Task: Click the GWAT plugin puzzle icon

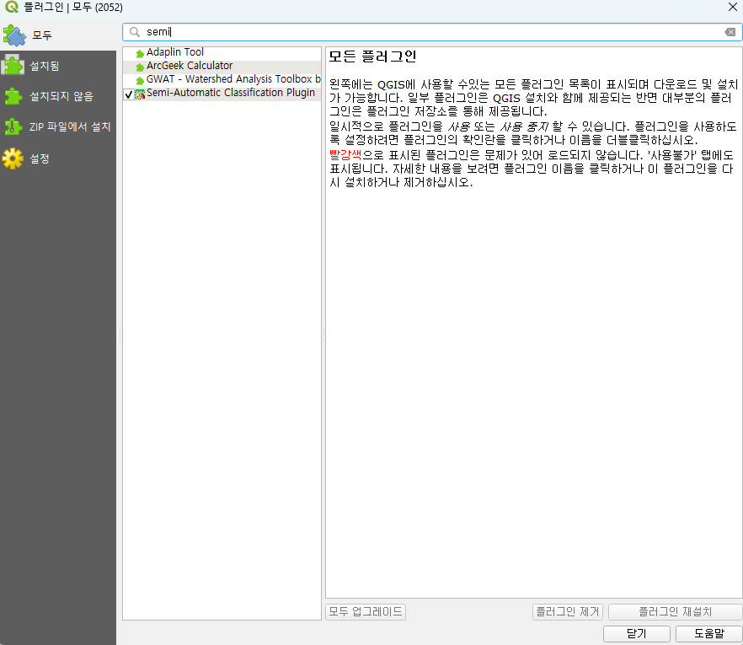Action: click(x=140, y=81)
